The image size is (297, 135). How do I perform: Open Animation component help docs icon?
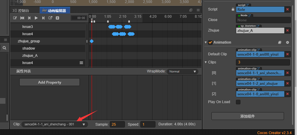tap(280, 43)
